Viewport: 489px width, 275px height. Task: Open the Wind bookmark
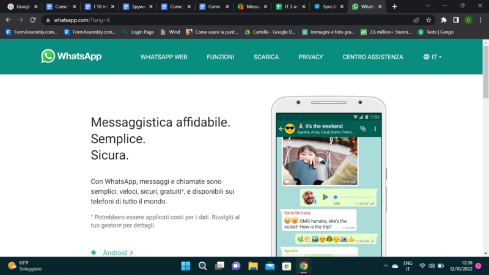coord(171,32)
